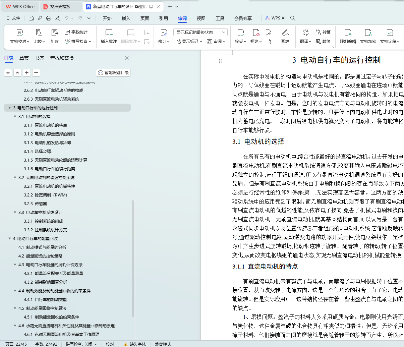Open the 书签 navigation pane tab

(x=40, y=58)
